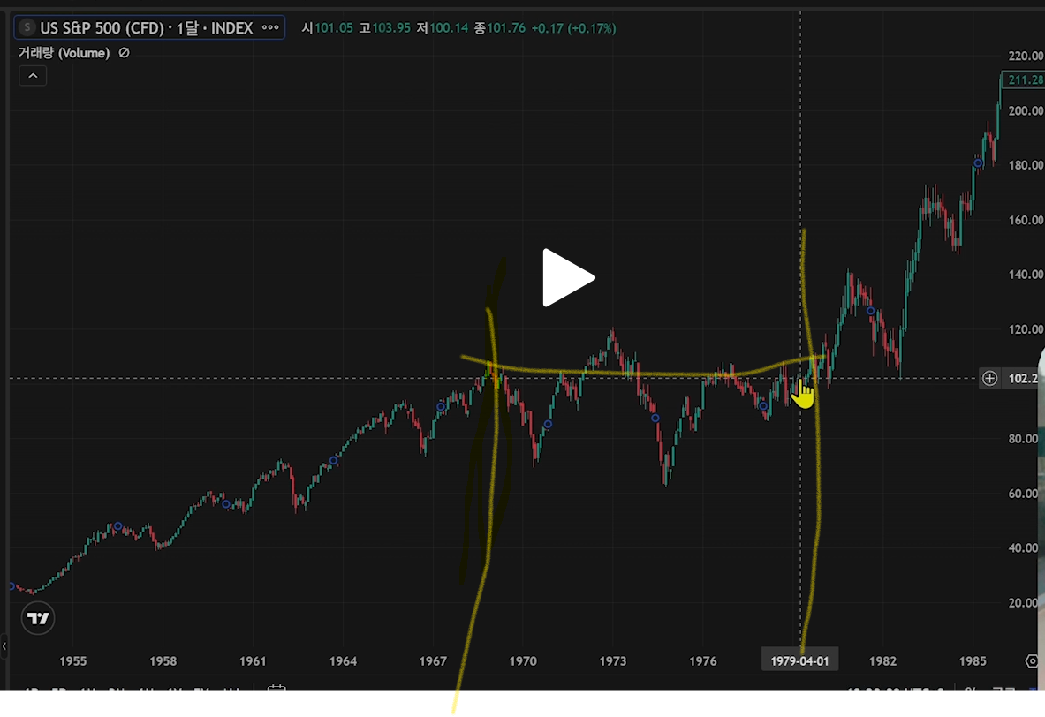Click the close value 101.76 in the legend
The height and width of the screenshot is (717, 1045).
tap(506, 28)
